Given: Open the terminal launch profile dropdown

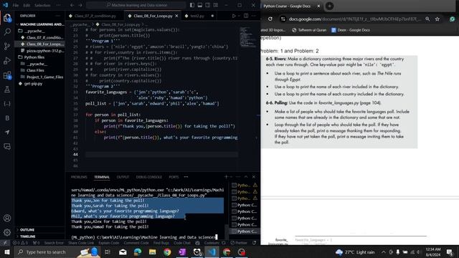Looking at the screenshot, I should (231, 177).
